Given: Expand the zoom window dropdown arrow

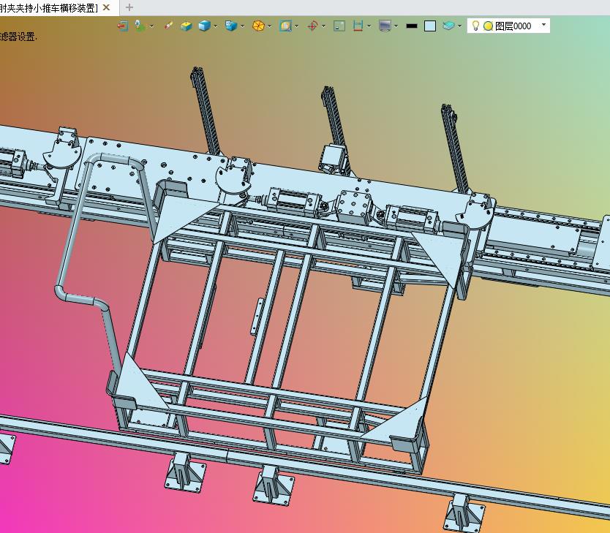Looking at the screenshot, I should 297,26.
